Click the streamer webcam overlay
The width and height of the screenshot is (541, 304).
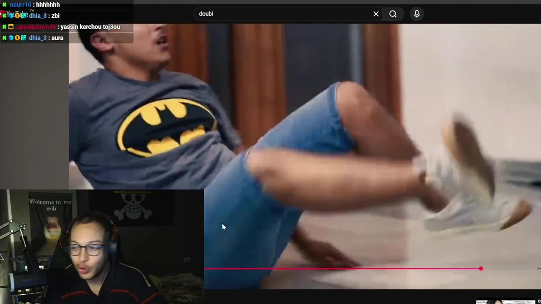(102, 247)
